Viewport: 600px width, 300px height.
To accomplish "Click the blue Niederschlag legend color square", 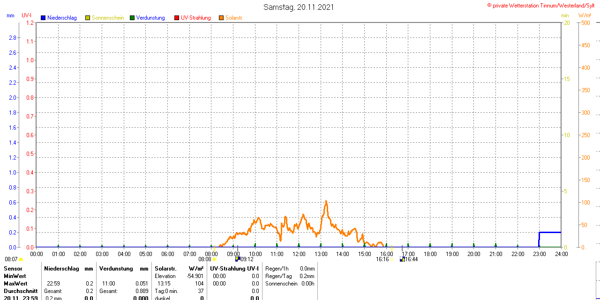I will click(x=43, y=18).
